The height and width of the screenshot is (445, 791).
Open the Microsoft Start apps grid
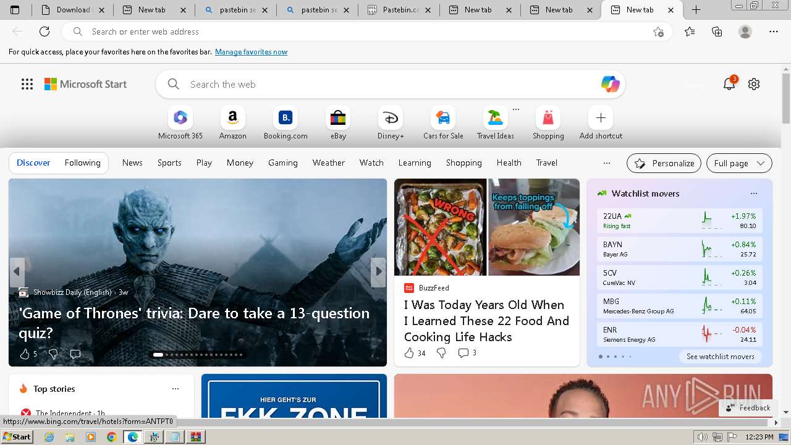[27, 84]
